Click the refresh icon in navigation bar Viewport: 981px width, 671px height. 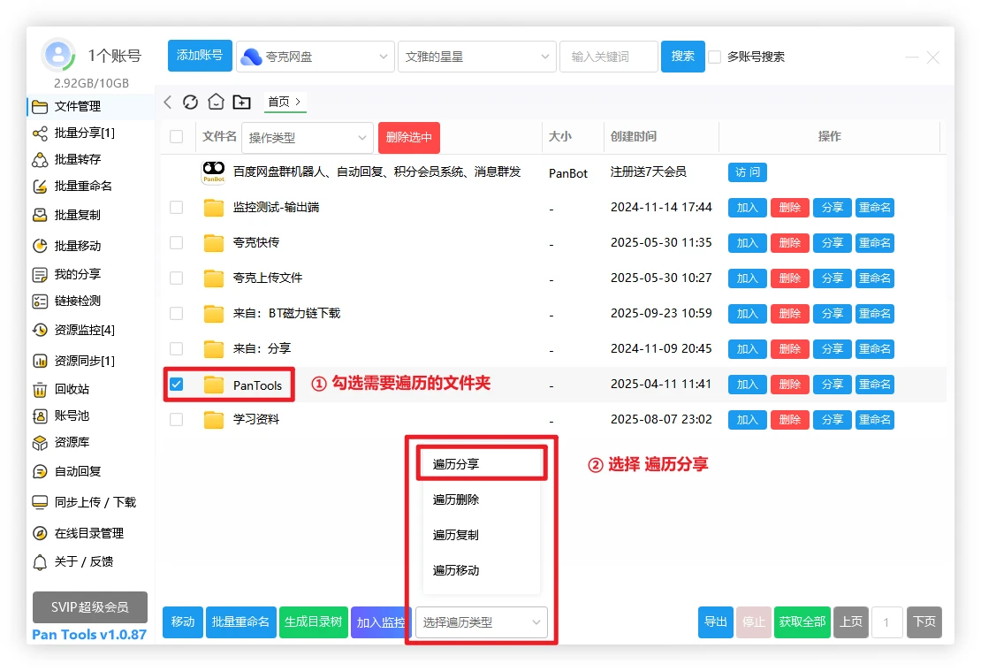[x=190, y=102]
